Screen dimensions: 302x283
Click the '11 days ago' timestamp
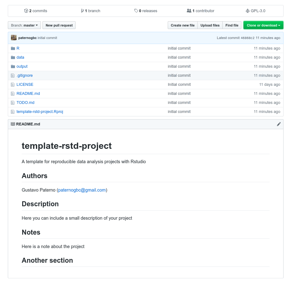270,85
